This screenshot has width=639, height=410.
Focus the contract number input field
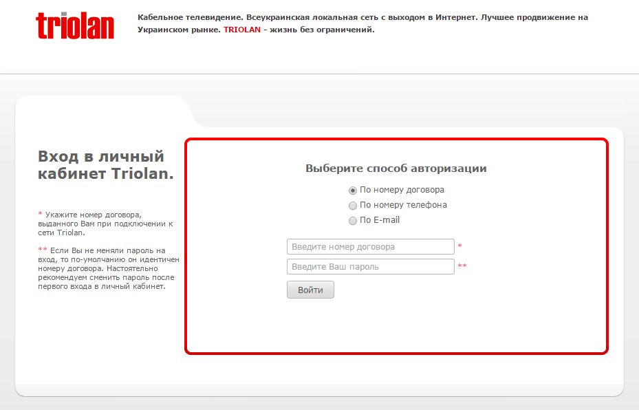[x=371, y=246]
